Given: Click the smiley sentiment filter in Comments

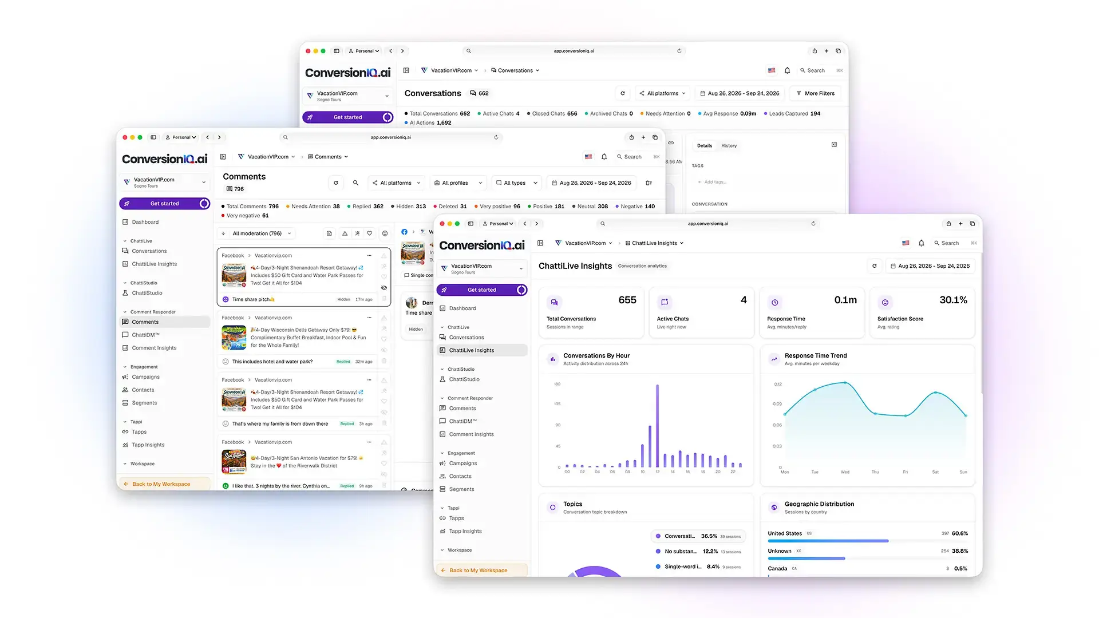Looking at the screenshot, I should pyautogui.click(x=385, y=233).
